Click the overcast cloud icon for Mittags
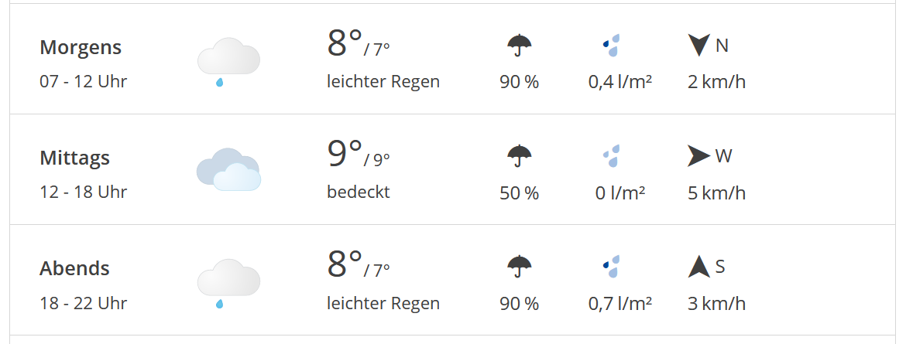906x344 pixels. coord(228,169)
